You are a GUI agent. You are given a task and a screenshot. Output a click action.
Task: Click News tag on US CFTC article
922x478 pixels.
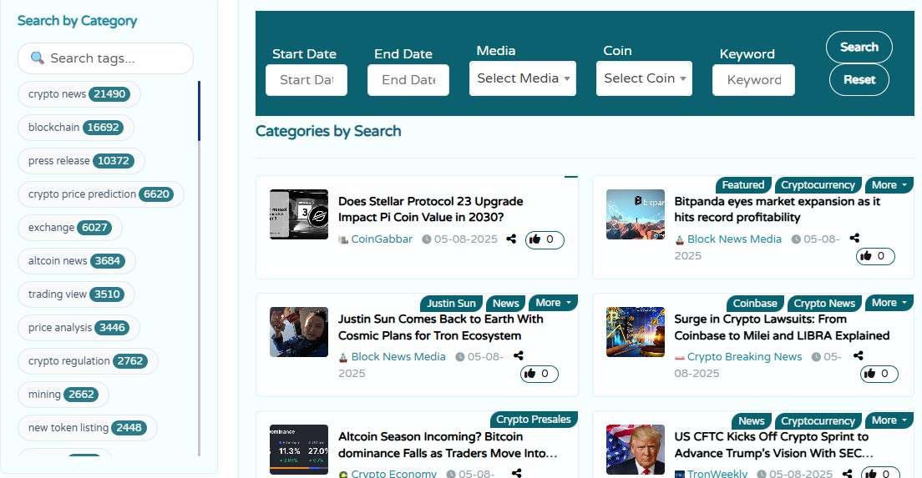pyautogui.click(x=752, y=421)
